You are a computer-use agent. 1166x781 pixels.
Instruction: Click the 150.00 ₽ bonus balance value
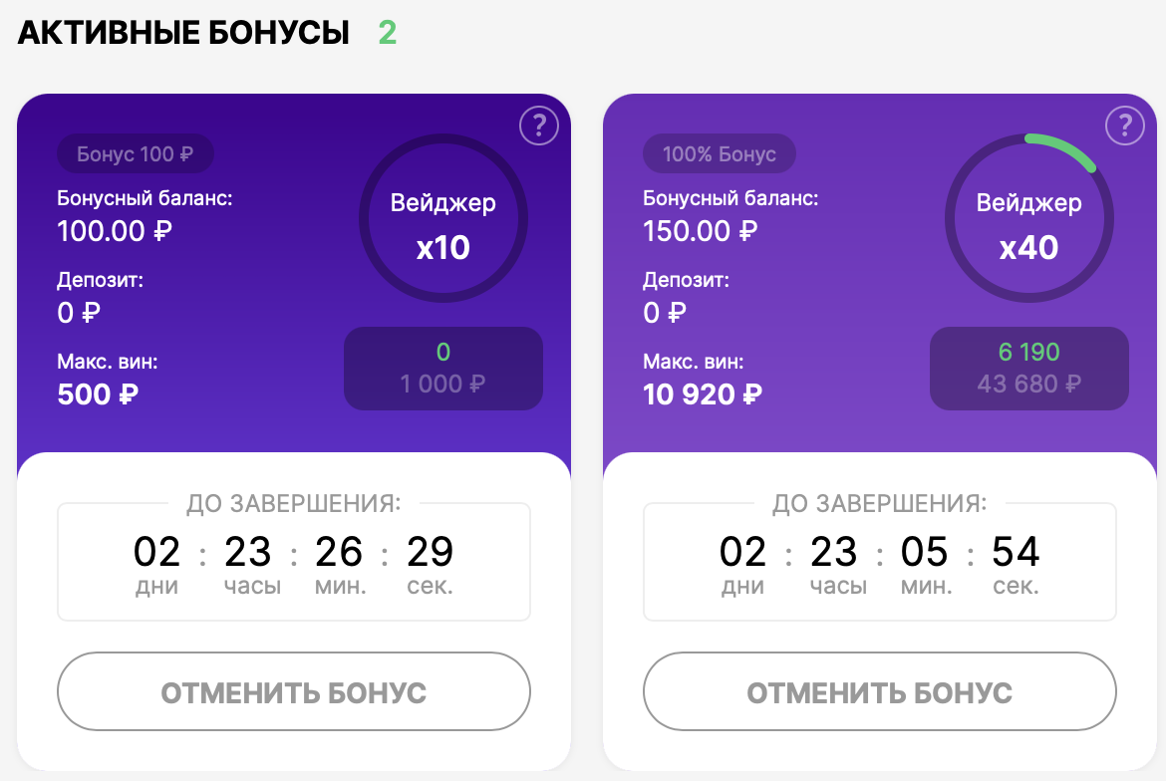[701, 231]
